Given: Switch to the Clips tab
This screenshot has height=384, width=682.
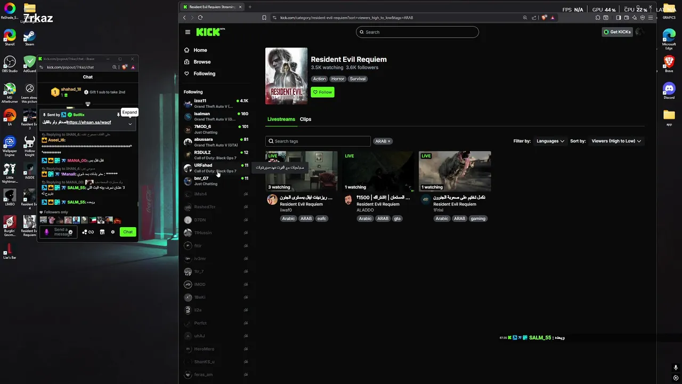Looking at the screenshot, I should coord(305,119).
